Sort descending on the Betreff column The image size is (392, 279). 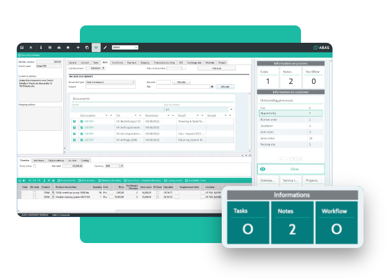198,115
